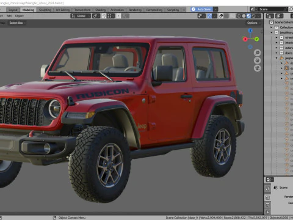The height and width of the screenshot is (220, 293).
Task: Click the Verts count in status bar
Action: tap(211, 218)
